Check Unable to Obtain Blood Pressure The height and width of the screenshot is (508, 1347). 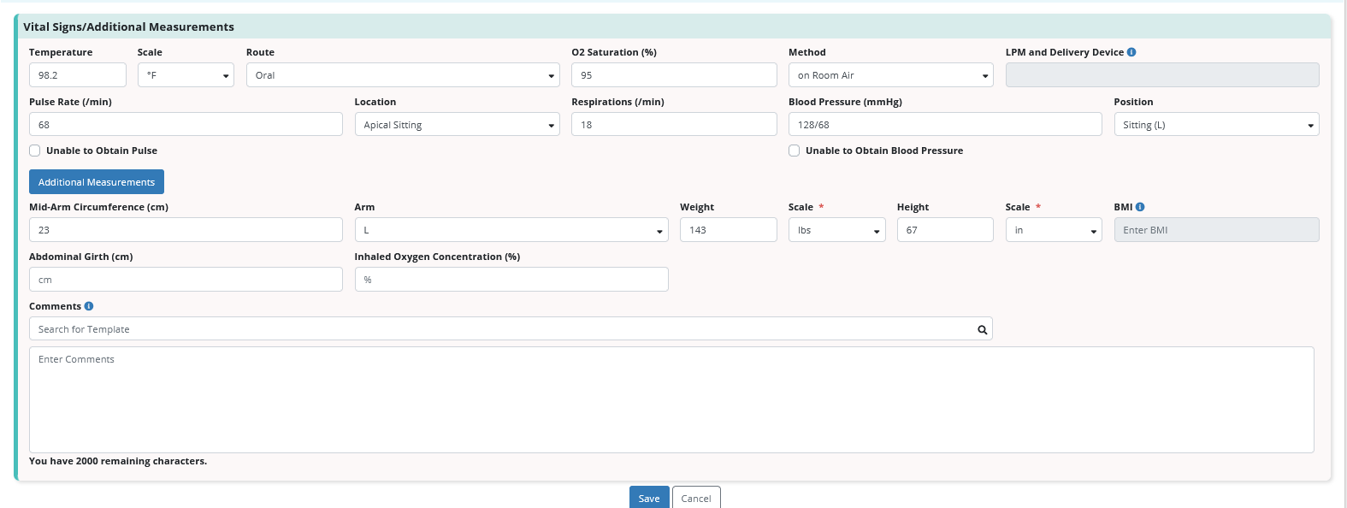pyautogui.click(x=795, y=151)
